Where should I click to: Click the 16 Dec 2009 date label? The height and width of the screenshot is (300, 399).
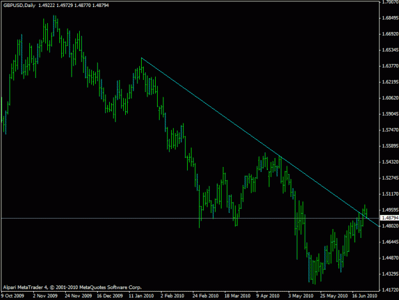(110, 296)
